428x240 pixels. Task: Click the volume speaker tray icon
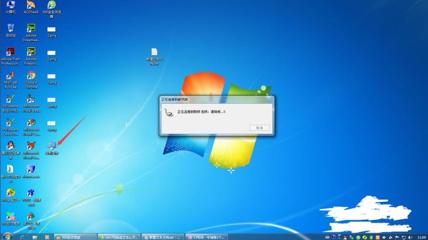(410, 237)
